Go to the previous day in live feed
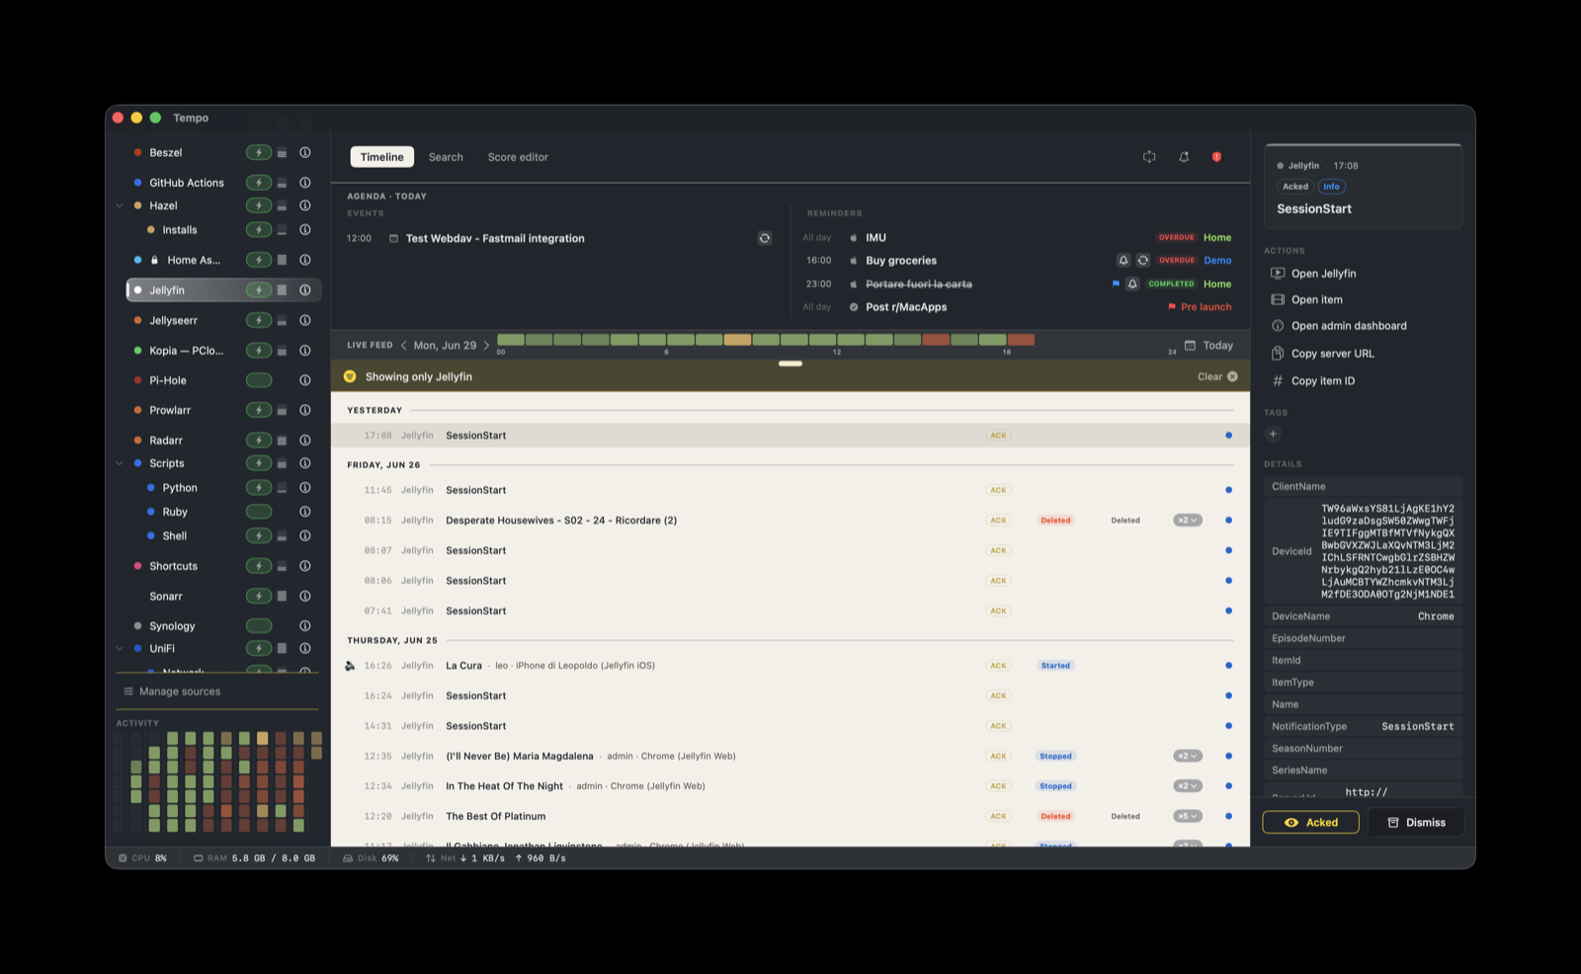Screen dimensions: 1581x974 click(403, 346)
